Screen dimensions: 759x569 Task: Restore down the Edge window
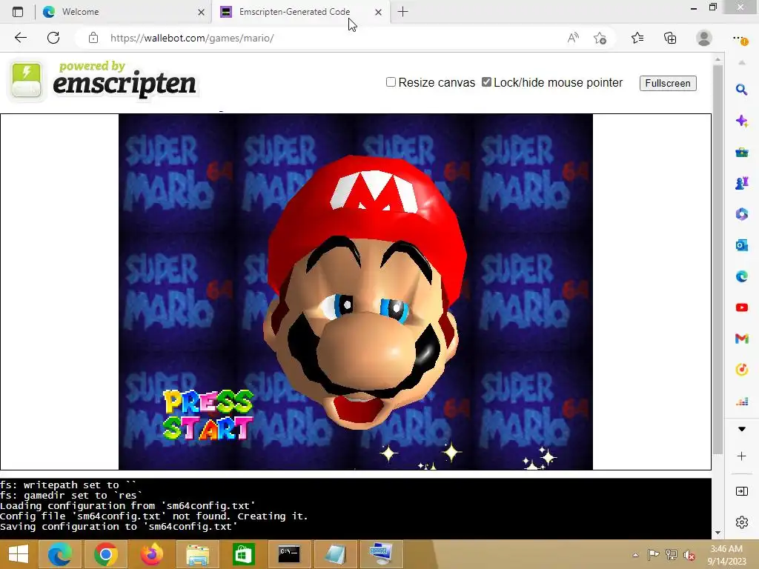pos(713,7)
